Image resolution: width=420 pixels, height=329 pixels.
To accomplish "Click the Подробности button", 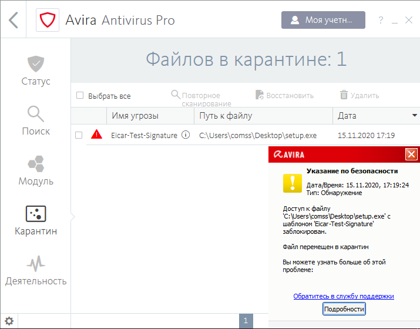I will tap(344, 309).
